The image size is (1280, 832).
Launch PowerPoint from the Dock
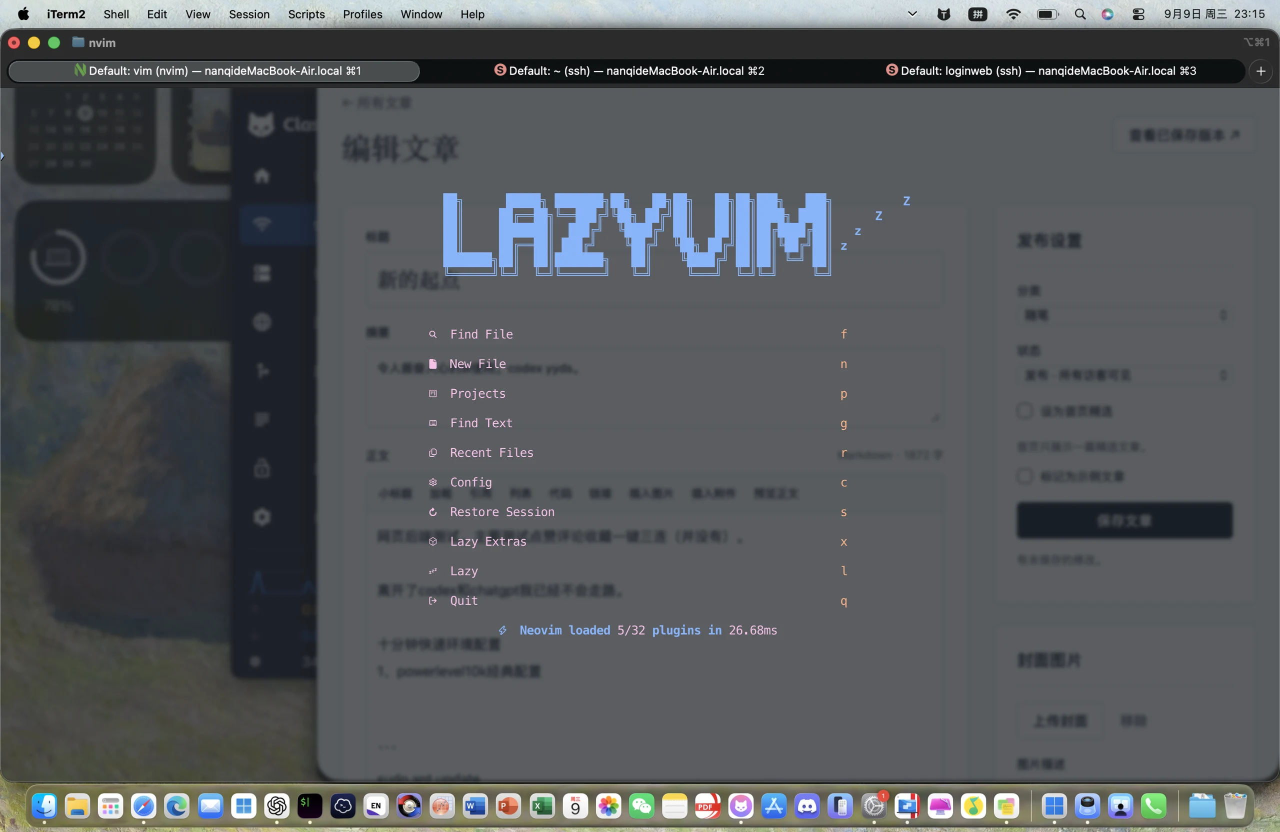pyautogui.click(x=508, y=806)
